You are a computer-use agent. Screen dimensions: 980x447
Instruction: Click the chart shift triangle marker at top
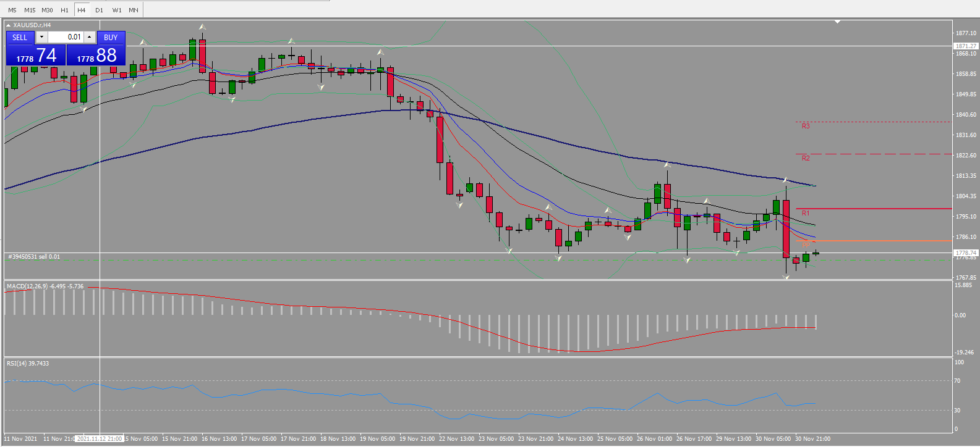837,22
